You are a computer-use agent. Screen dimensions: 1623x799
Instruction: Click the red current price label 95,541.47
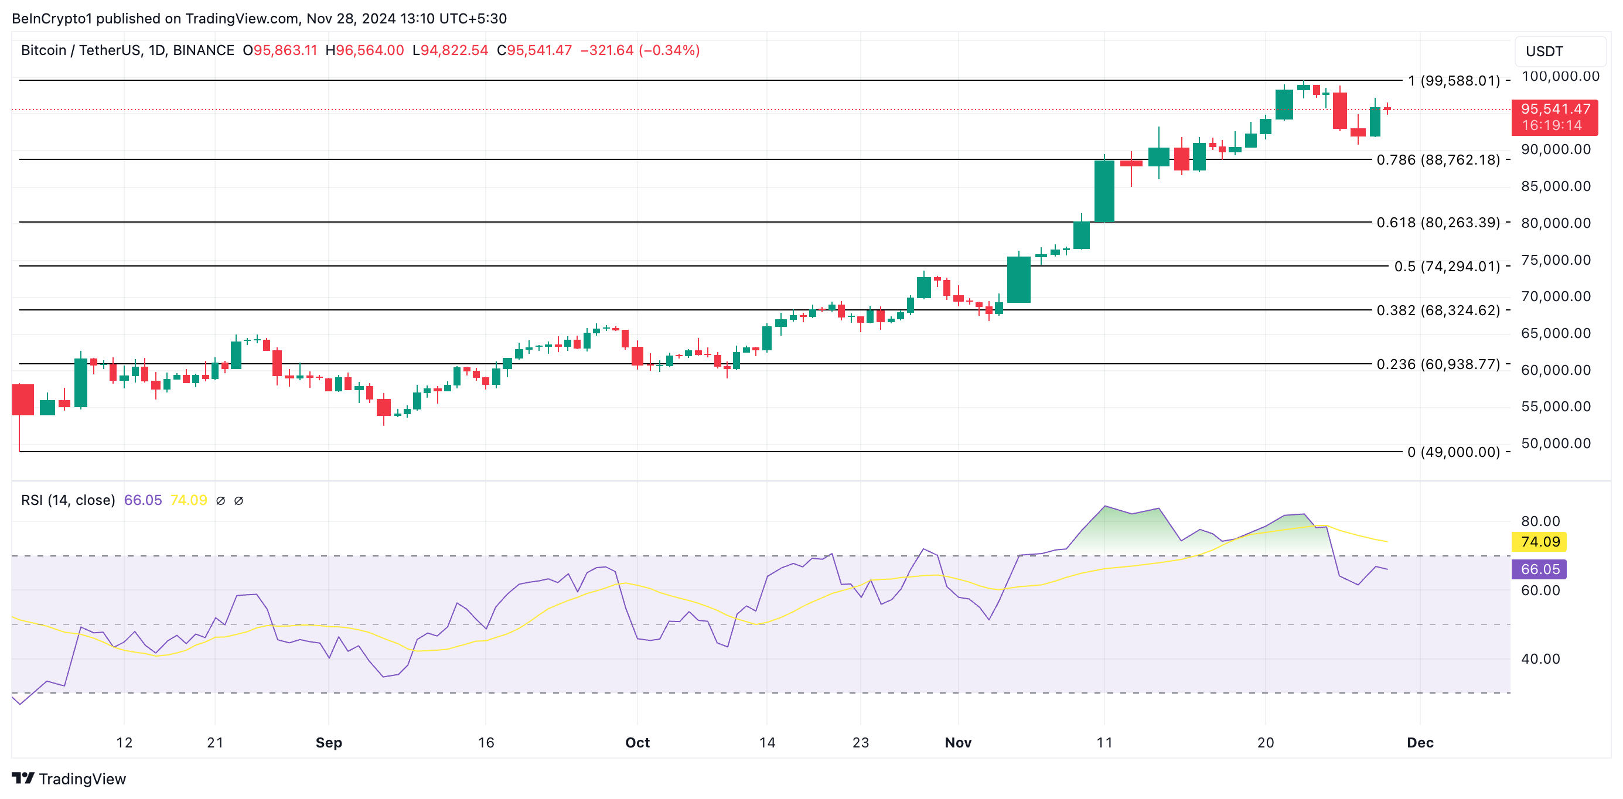pyautogui.click(x=1556, y=109)
